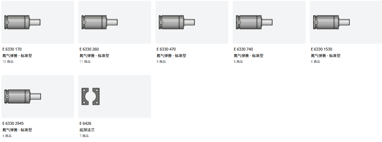Click the E 6330 740 title link
The image size is (382, 142).
point(243,49)
